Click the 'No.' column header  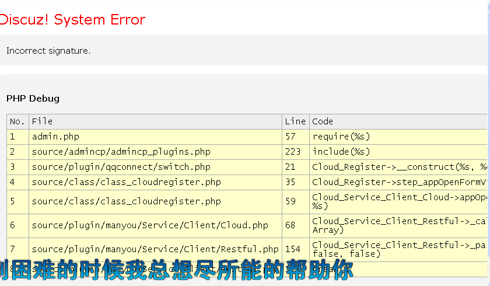point(18,121)
